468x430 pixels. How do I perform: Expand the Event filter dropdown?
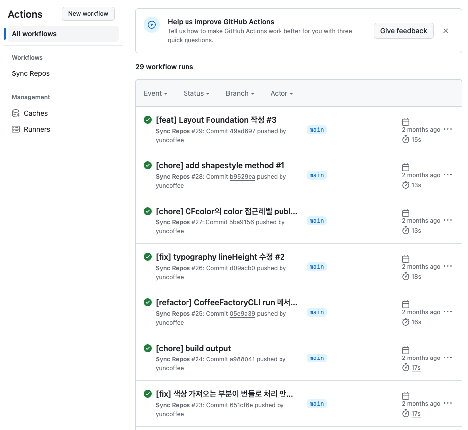[155, 93]
